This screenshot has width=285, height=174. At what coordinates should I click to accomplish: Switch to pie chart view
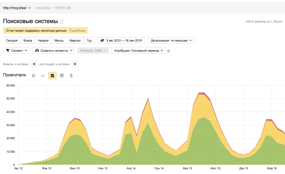pyautogui.click(x=34, y=76)
